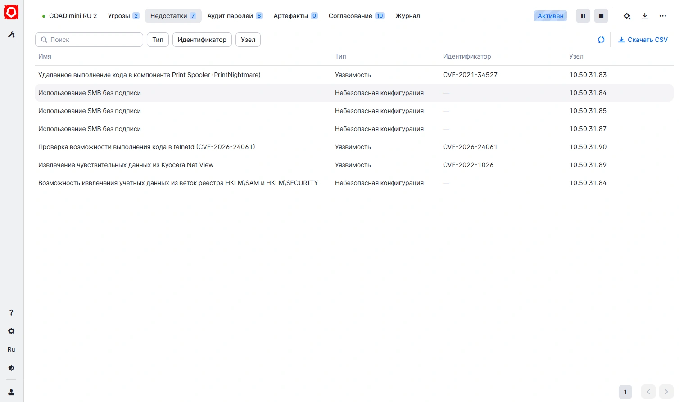The image size is (679, 402).
Task: Open pentest settings gear in the top bar
Action: point(627,16)
